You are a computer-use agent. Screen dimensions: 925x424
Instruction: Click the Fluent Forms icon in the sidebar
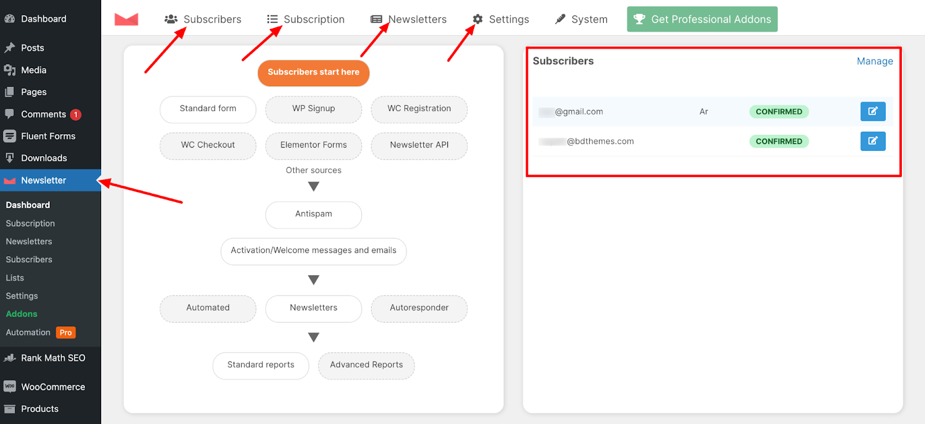point(10,136)
